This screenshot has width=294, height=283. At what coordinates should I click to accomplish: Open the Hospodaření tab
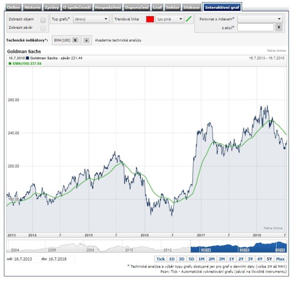tap(108, 8)
